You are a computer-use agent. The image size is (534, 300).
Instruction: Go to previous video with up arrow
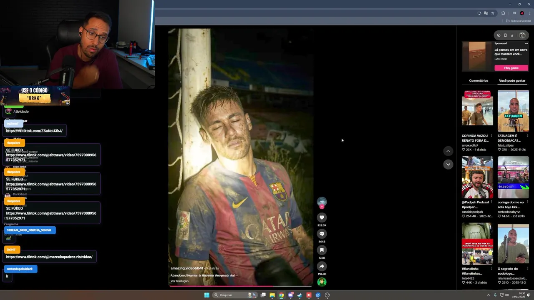pyautogui.click(x=448, y=151)
